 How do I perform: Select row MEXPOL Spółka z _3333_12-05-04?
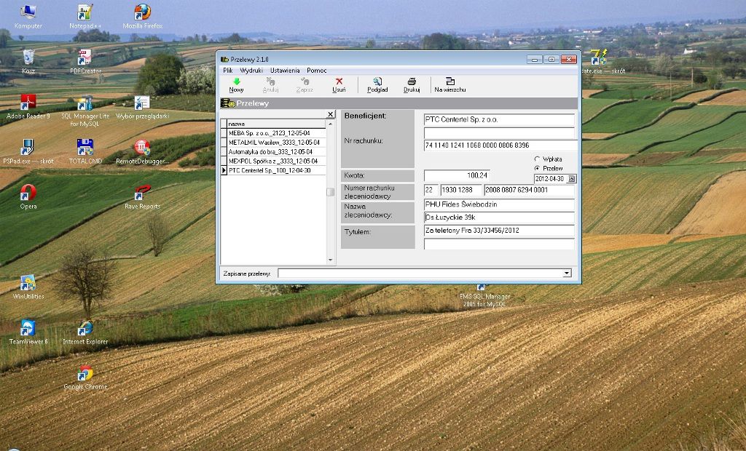point(276,161)
